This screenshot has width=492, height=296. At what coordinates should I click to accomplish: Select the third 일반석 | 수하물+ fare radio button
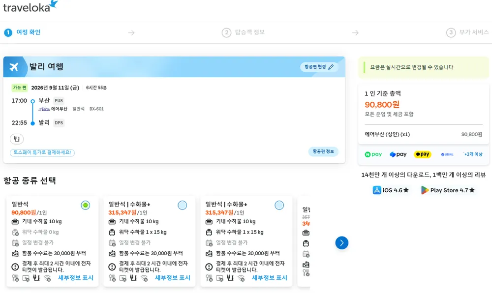point(279,205)
